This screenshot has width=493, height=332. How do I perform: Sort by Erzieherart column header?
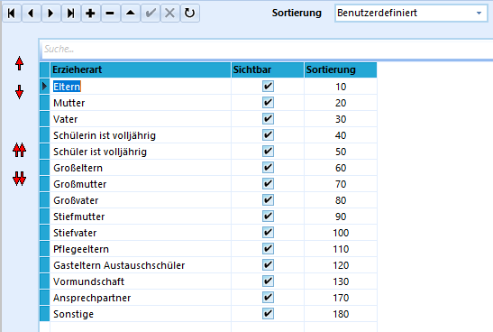pos(141,69)
